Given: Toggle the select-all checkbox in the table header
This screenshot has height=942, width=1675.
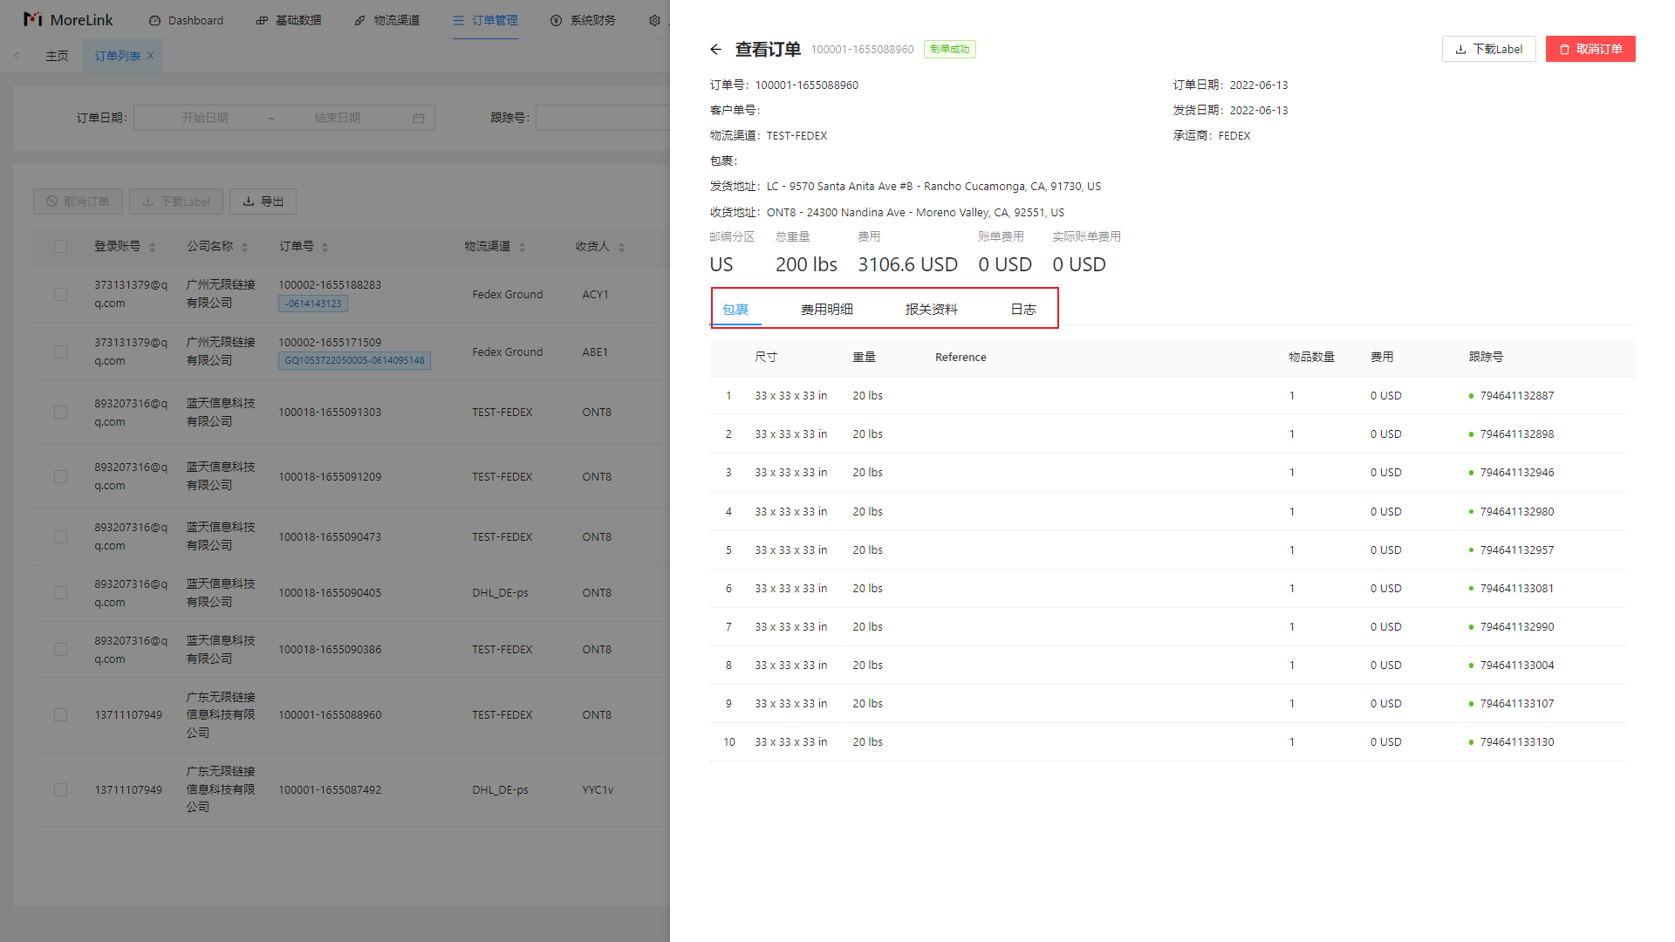Looking at the screenshot, I should pos(60,247).
